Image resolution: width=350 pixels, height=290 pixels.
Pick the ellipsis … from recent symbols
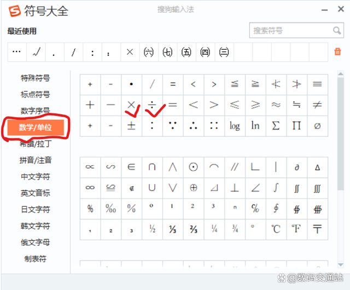pyautogui.click(x=17, y=52)
